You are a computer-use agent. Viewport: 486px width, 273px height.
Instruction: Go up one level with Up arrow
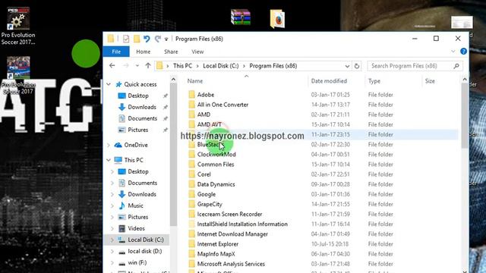148,66
